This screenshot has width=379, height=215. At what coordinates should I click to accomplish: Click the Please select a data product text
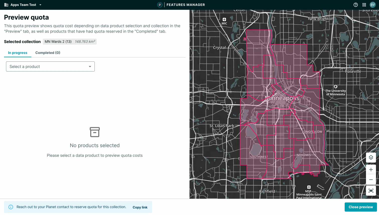coord(95,156)
